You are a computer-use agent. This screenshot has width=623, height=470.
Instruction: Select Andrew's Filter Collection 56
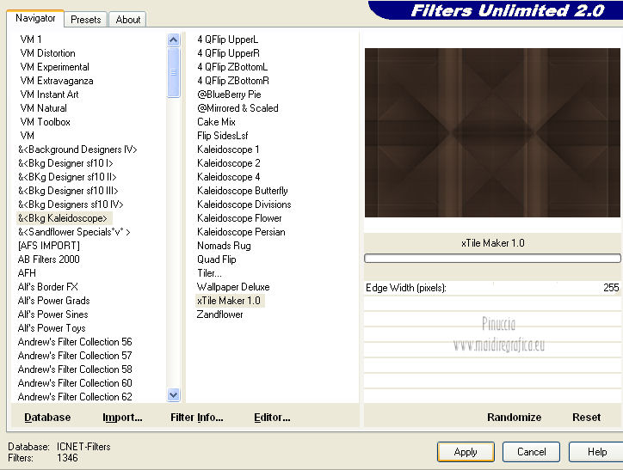coord(75,342)
